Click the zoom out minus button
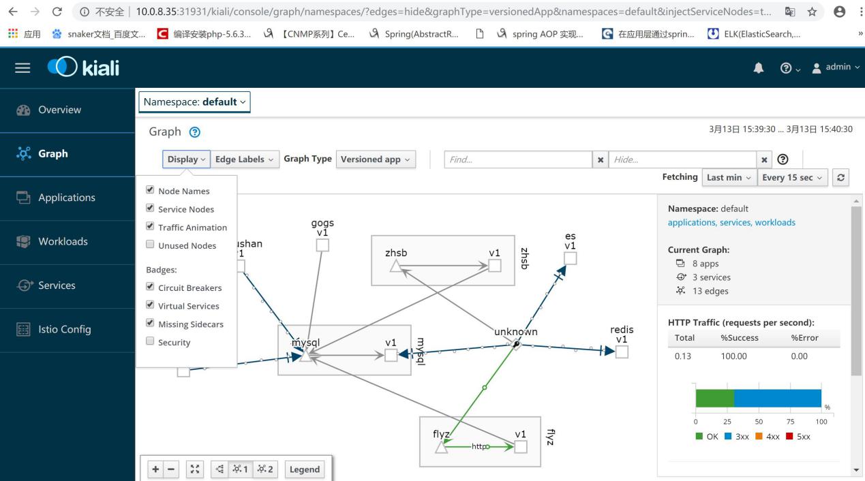This screenshot has width=865, height=481. point(170,469)
